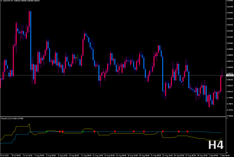Click the 21 Aug 08:00 time label
This screenshot has width=234, height=157.
(156, 155)
